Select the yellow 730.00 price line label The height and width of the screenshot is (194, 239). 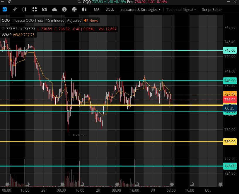click(x=230, y=141)
